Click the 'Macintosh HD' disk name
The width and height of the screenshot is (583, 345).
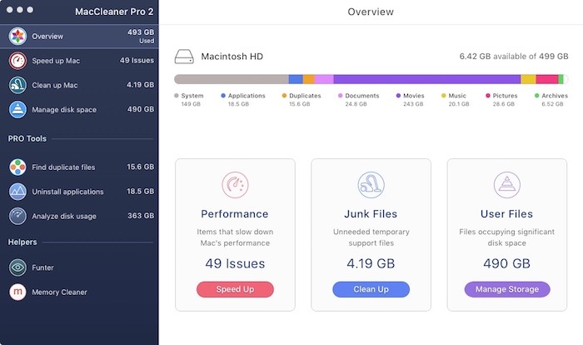(x=232, y=57)
